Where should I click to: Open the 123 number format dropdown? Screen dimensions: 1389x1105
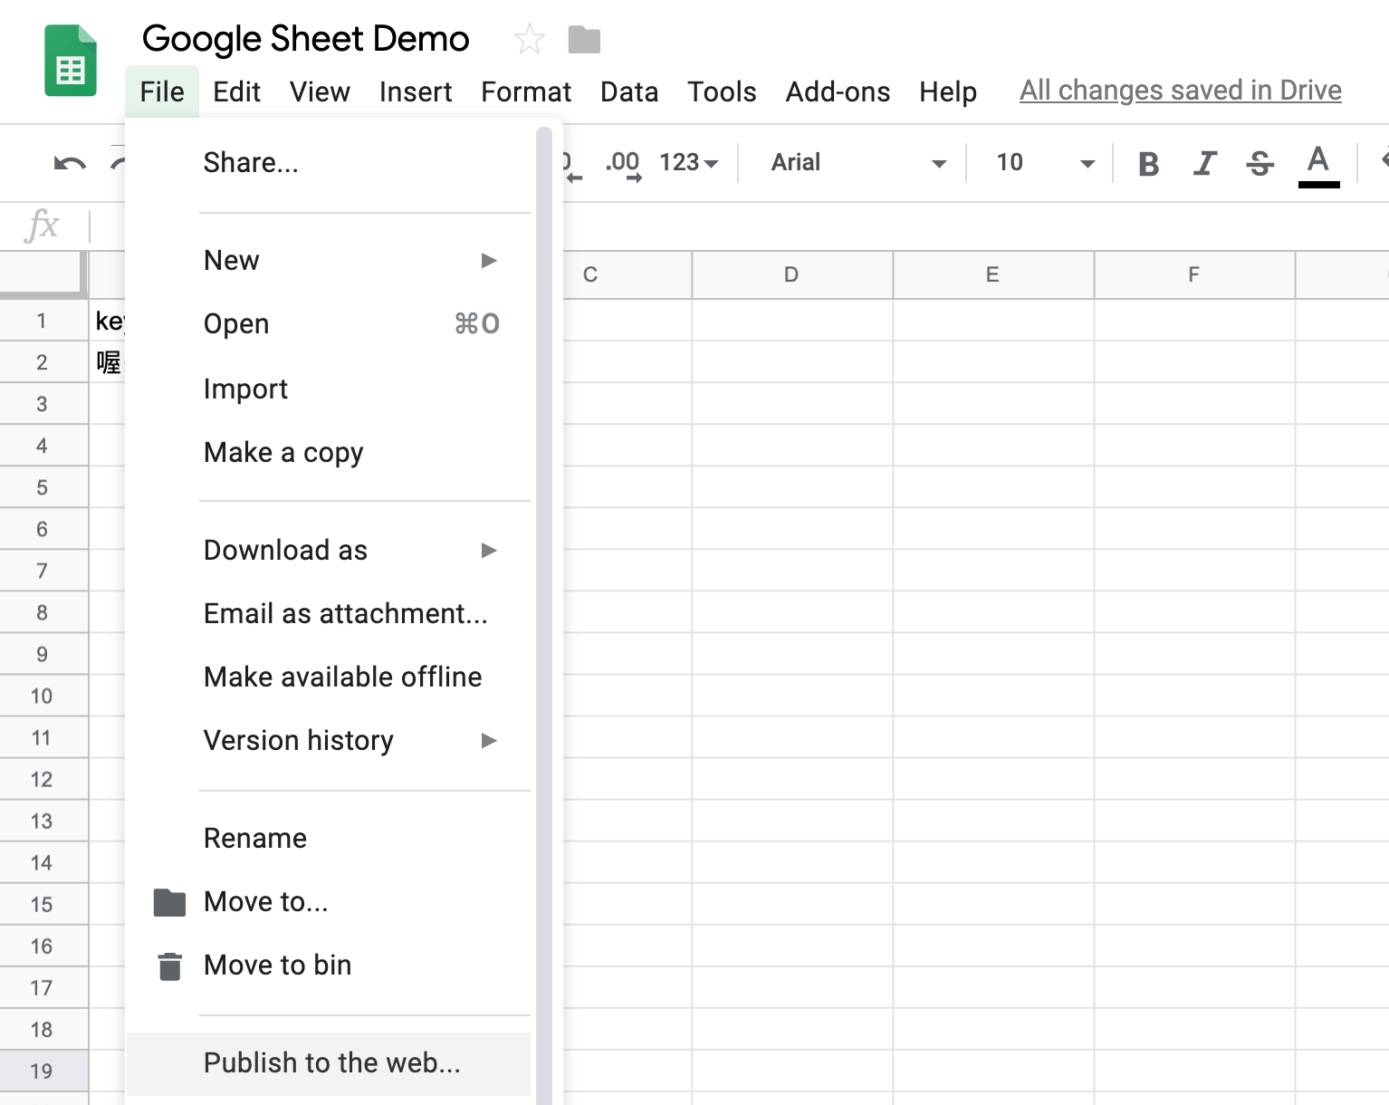688,162
